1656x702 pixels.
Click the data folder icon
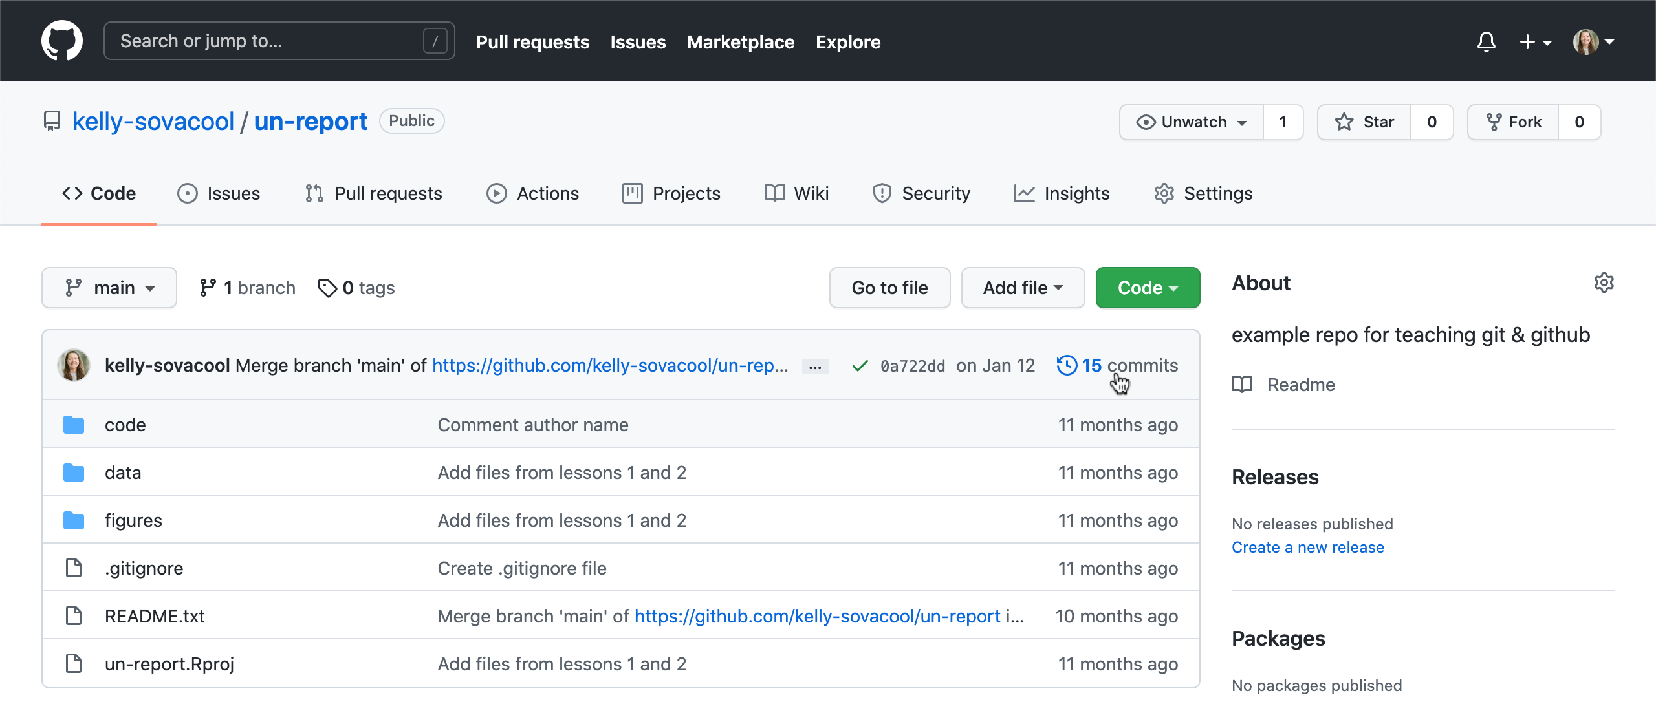pyautogui.click(x=74, y=473)
